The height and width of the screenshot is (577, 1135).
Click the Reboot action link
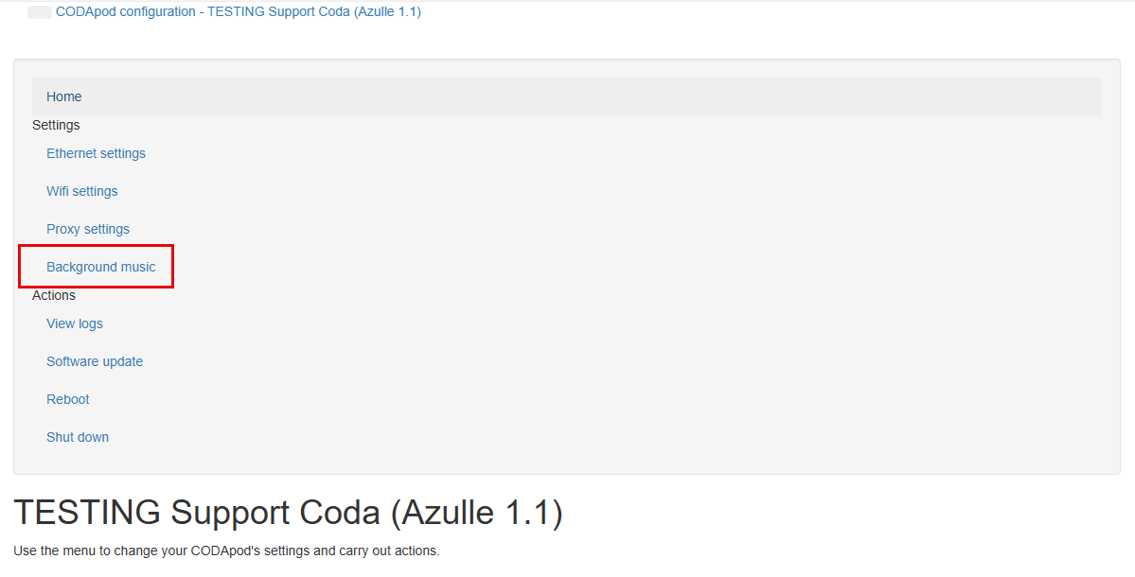68,399
